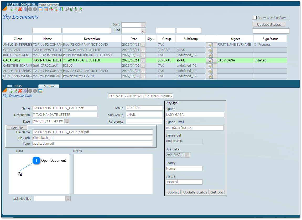
Task: Select the Doc Links tab
Action: (49, 86)
